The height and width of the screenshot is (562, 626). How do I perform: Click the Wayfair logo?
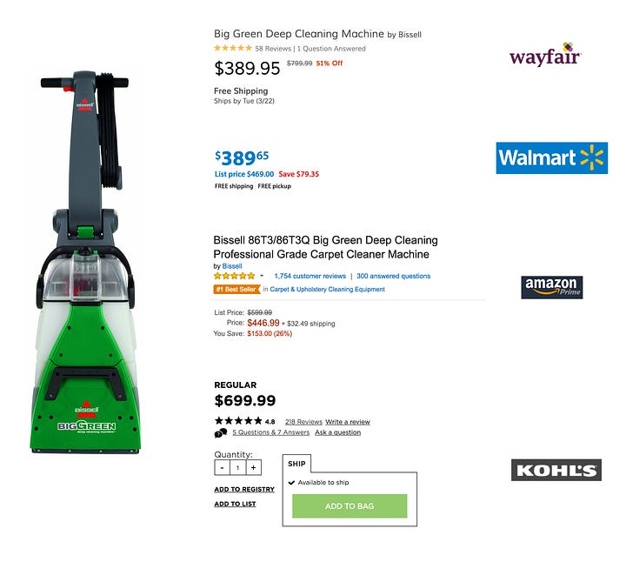click(545, 54)
